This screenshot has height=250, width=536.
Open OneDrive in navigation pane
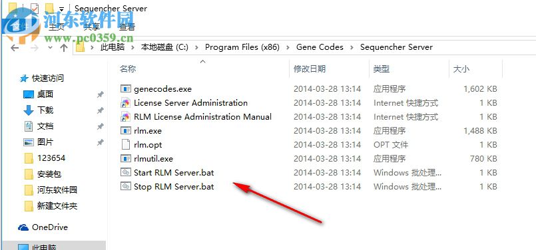pyautogui.click(x=50, y=227)
